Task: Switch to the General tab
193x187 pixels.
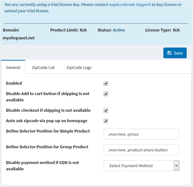Action: [x=13, y=67]
